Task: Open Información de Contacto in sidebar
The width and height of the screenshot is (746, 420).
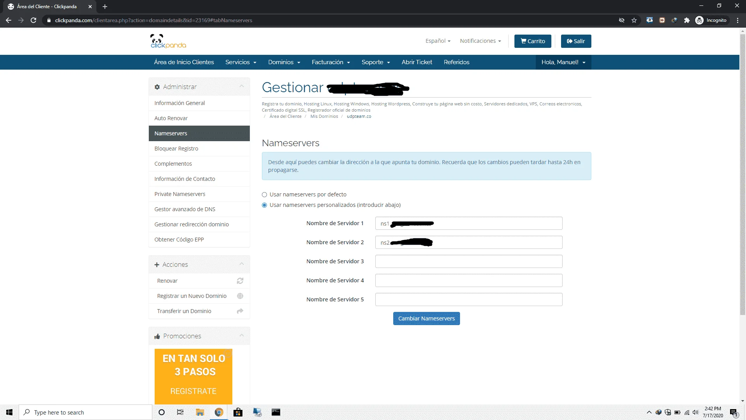Action: (199, 179)
